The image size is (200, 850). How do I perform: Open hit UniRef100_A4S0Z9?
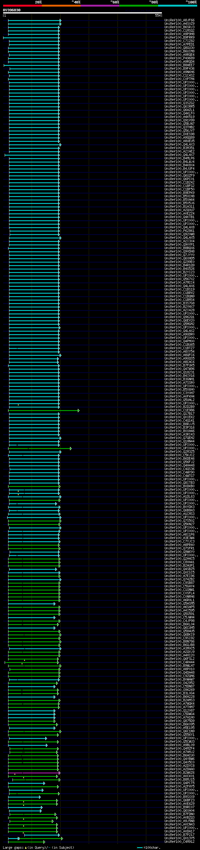[x=179, y=24]
